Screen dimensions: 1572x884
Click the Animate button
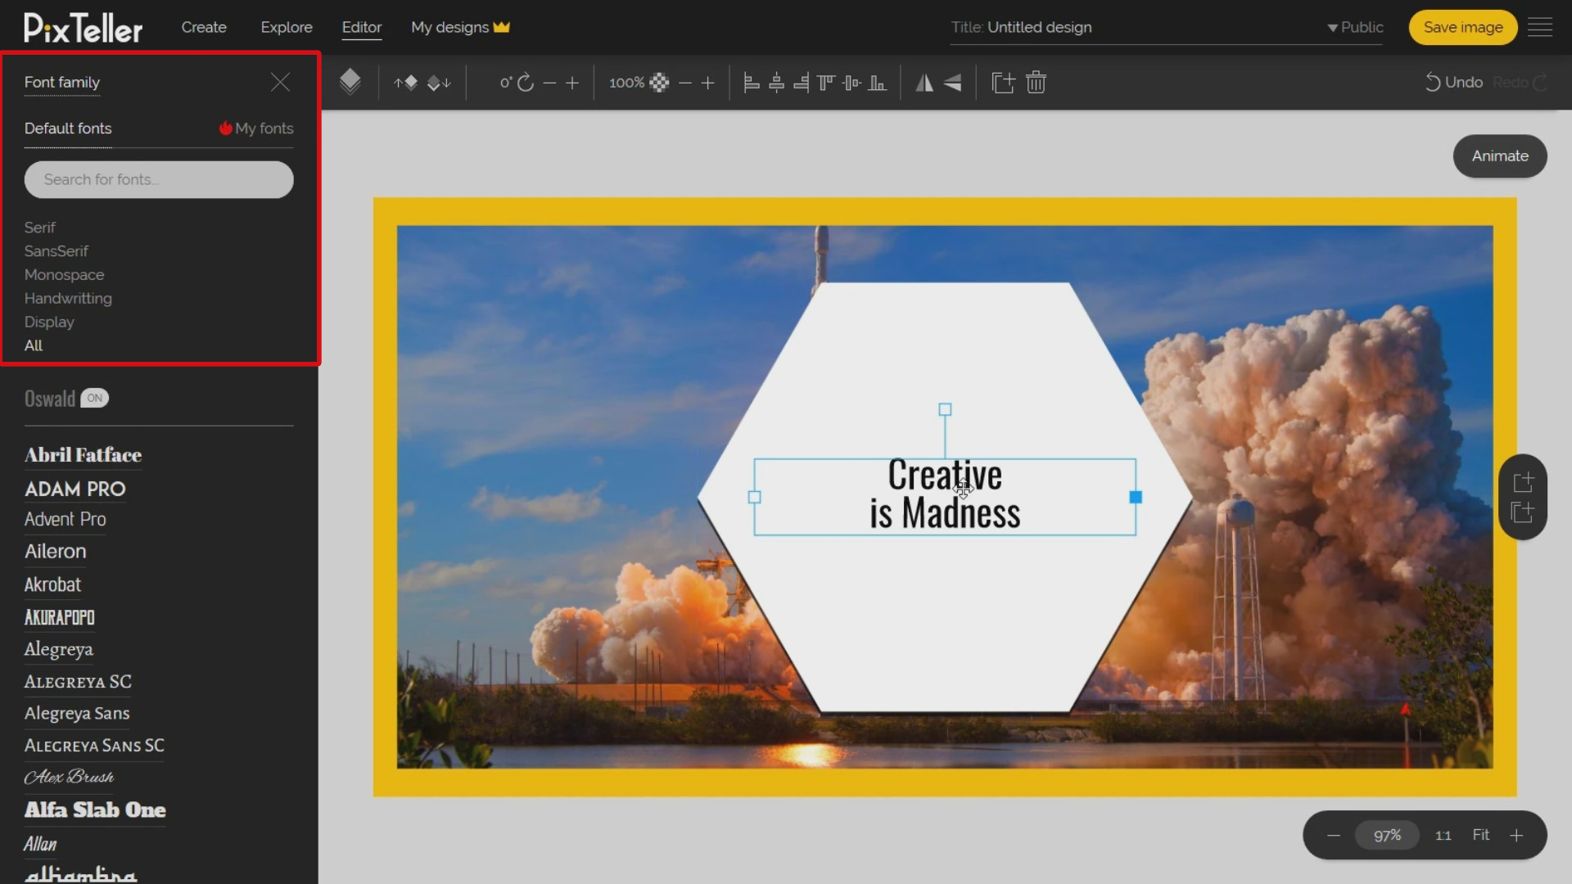(1501, 156)
